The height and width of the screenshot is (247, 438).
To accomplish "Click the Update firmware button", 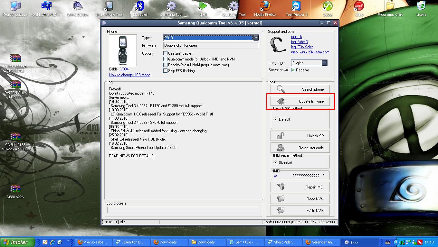I will coord(300,101).
